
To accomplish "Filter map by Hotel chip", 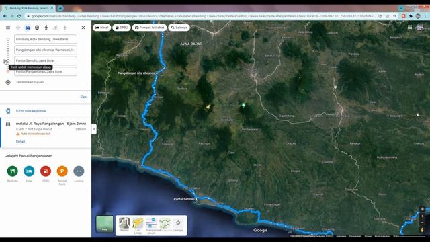I will [x=101, y=28].
